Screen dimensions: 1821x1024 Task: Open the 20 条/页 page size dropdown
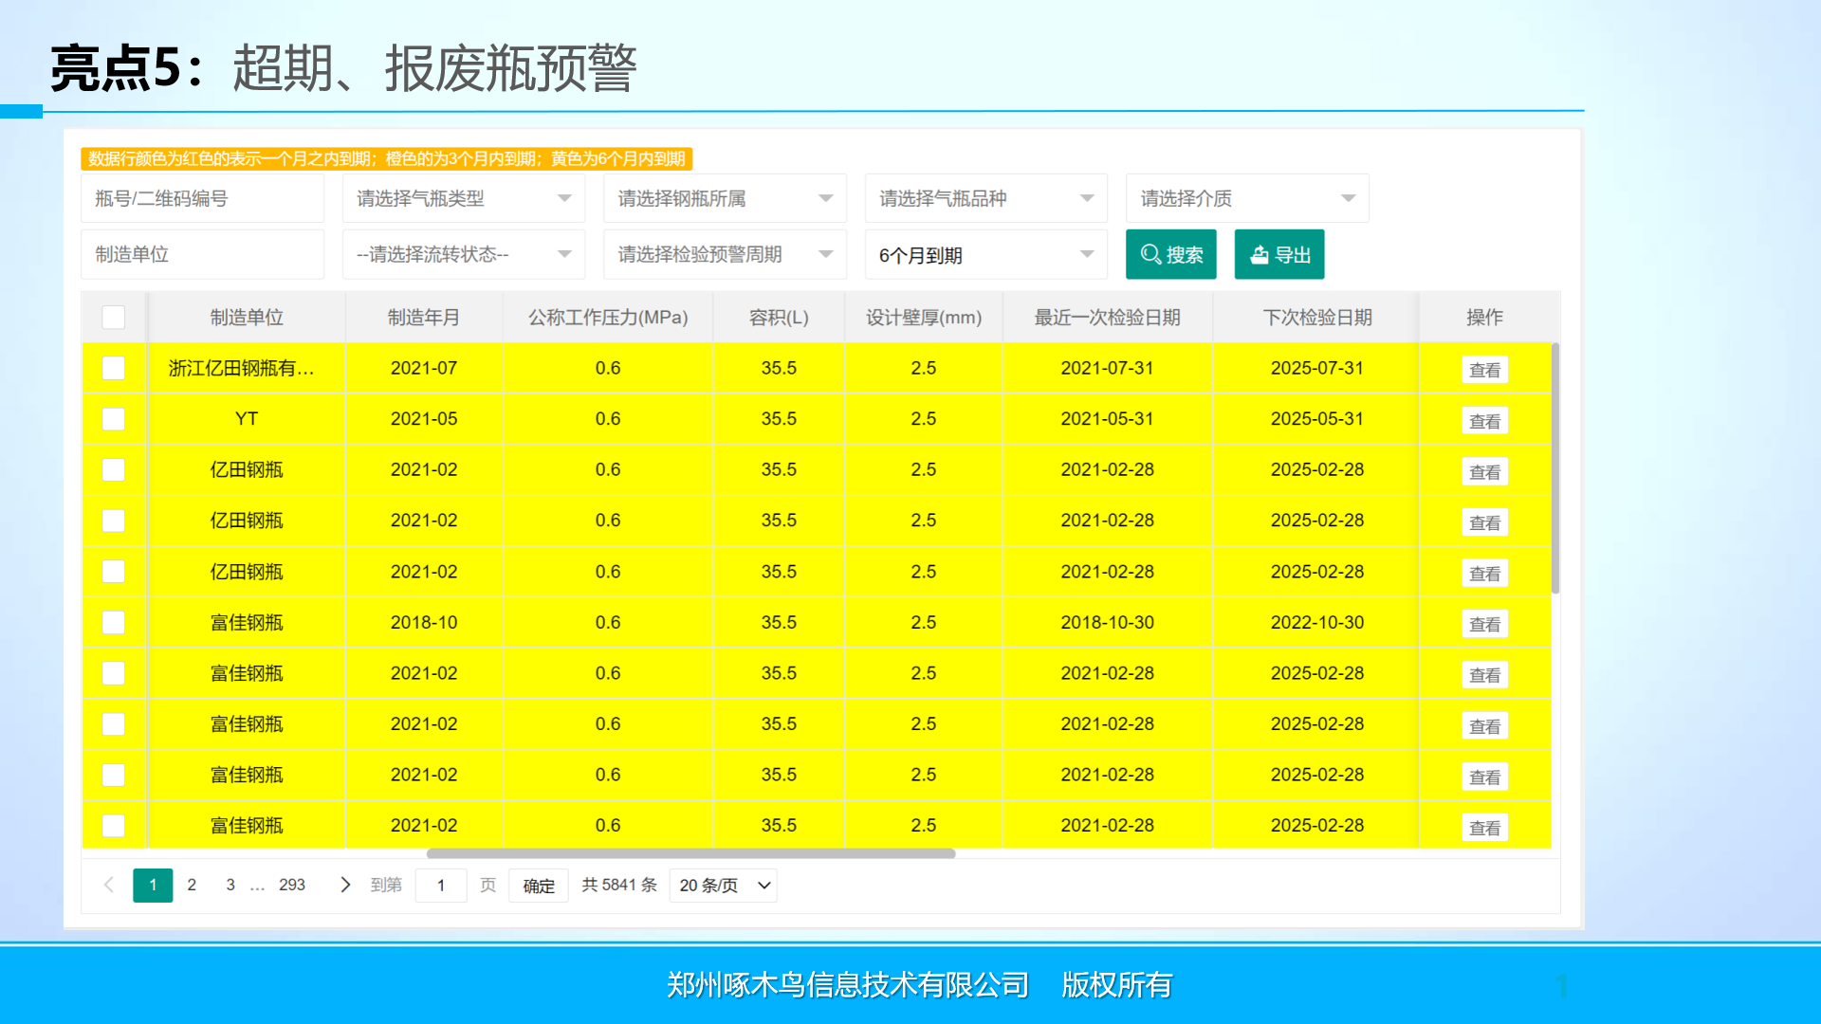tap(723, 885)
